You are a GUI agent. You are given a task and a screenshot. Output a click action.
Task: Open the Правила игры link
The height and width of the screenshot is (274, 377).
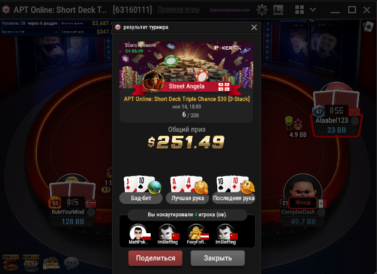tap(178, 10)
